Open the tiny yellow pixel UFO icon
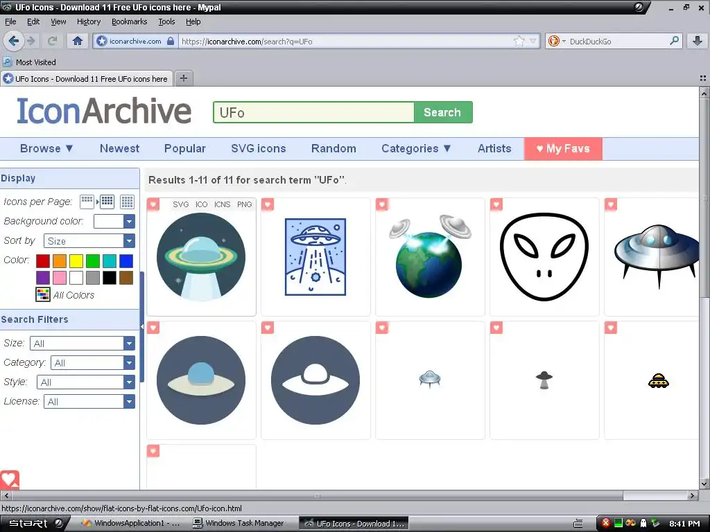 659,381
